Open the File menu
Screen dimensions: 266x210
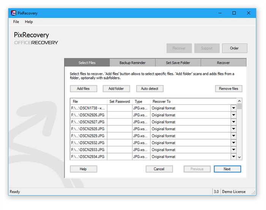pos(16,22)
